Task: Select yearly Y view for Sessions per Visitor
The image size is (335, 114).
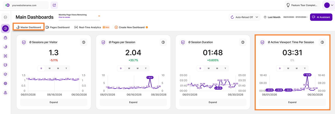Action: [x=66, y=68]
